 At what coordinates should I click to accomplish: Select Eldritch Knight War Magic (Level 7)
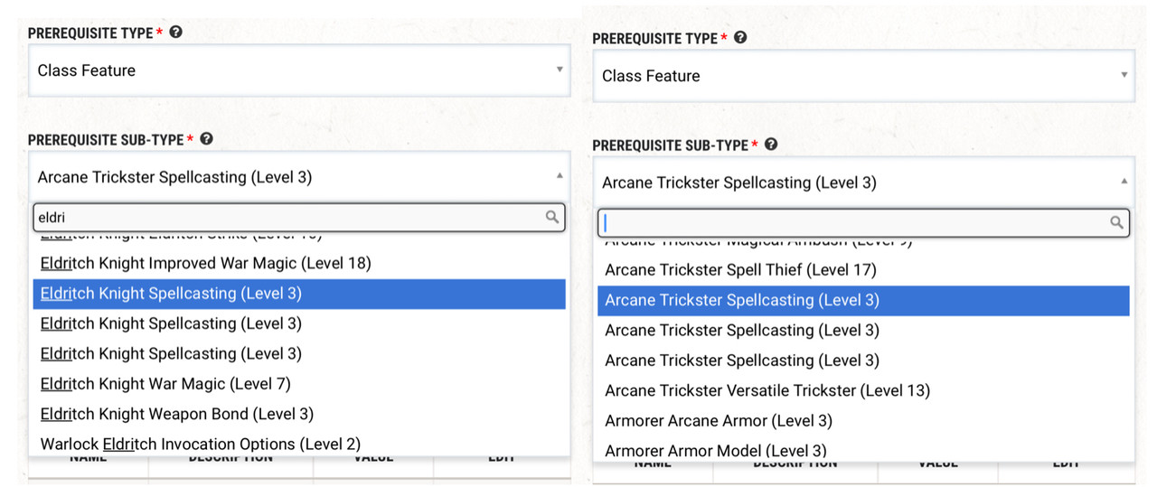tap(299, 384)
